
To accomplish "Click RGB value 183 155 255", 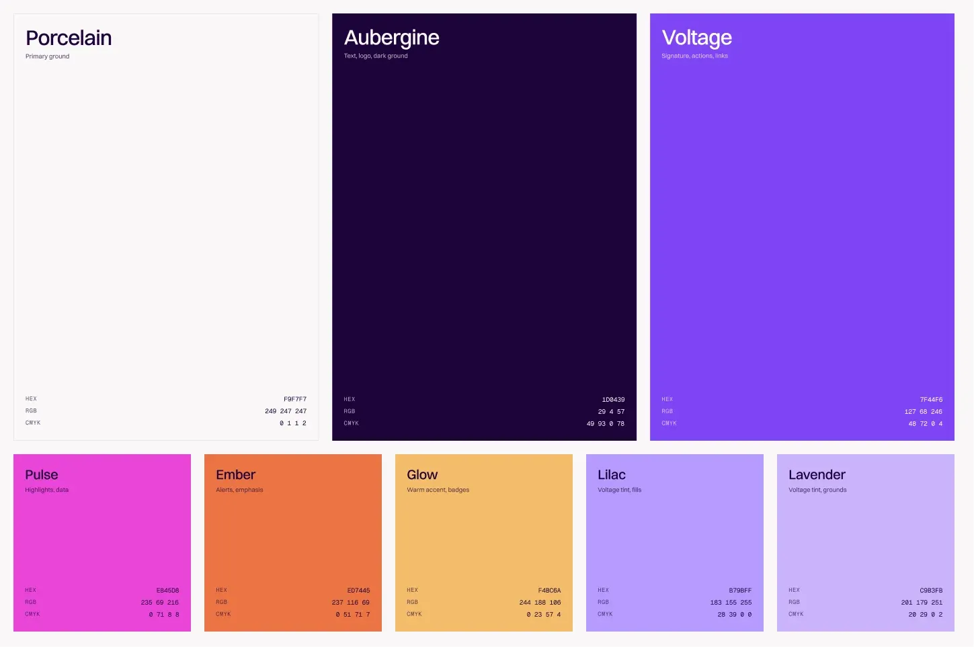I will (731, 603).
